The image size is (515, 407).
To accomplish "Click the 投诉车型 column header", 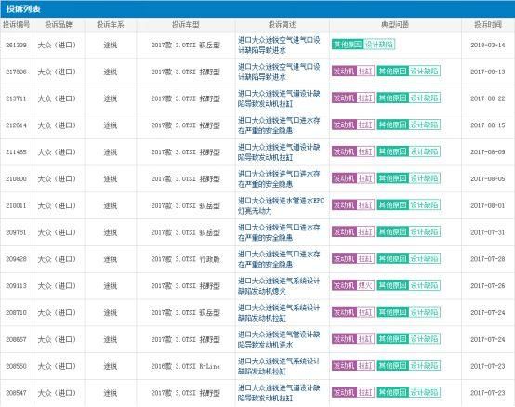I will (x=186, y=24).
